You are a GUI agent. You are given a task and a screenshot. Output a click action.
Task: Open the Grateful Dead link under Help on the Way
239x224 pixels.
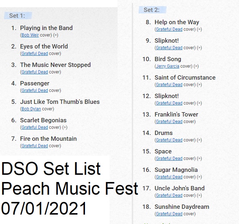click(169, 29)
